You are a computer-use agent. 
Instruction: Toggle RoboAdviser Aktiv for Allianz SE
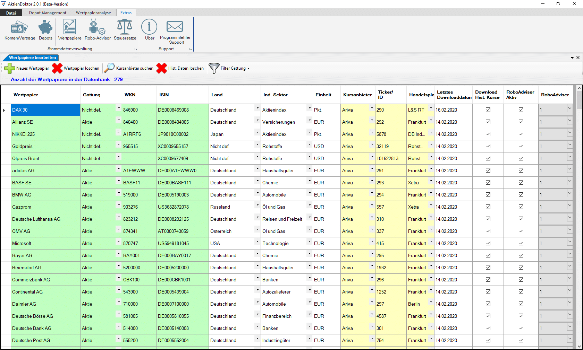[x=521, y=122]
